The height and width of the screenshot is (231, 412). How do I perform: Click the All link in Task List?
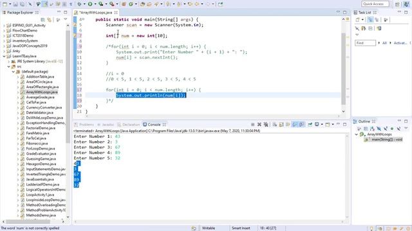point(384,43)
